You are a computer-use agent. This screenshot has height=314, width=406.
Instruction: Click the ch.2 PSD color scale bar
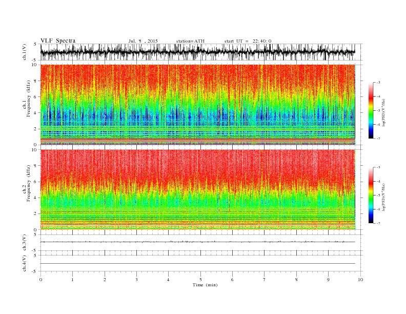[x=371, y=195]
